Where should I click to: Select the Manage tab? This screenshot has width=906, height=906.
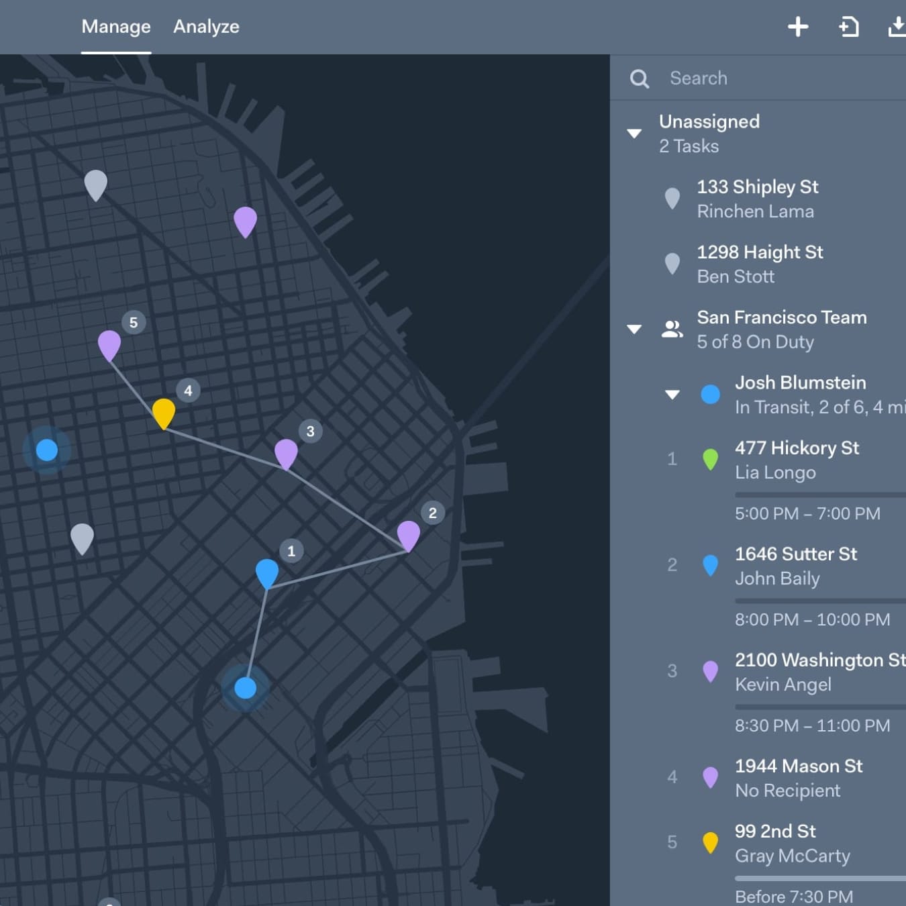coord(115,27)
